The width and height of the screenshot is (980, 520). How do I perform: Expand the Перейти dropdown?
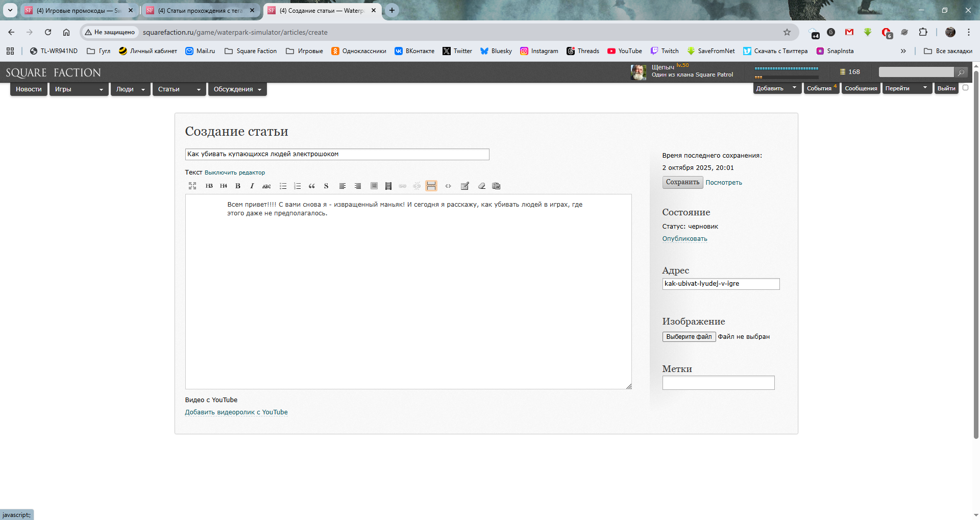tap(906, 88)
